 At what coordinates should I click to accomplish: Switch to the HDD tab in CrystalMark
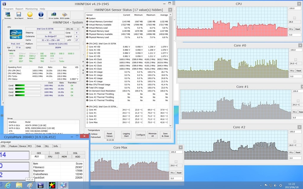78,157
